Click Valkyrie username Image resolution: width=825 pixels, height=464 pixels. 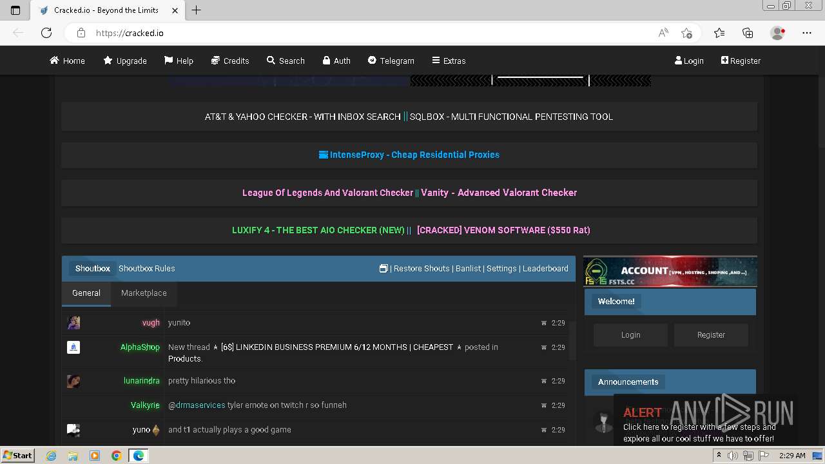(x=145, y=405)
